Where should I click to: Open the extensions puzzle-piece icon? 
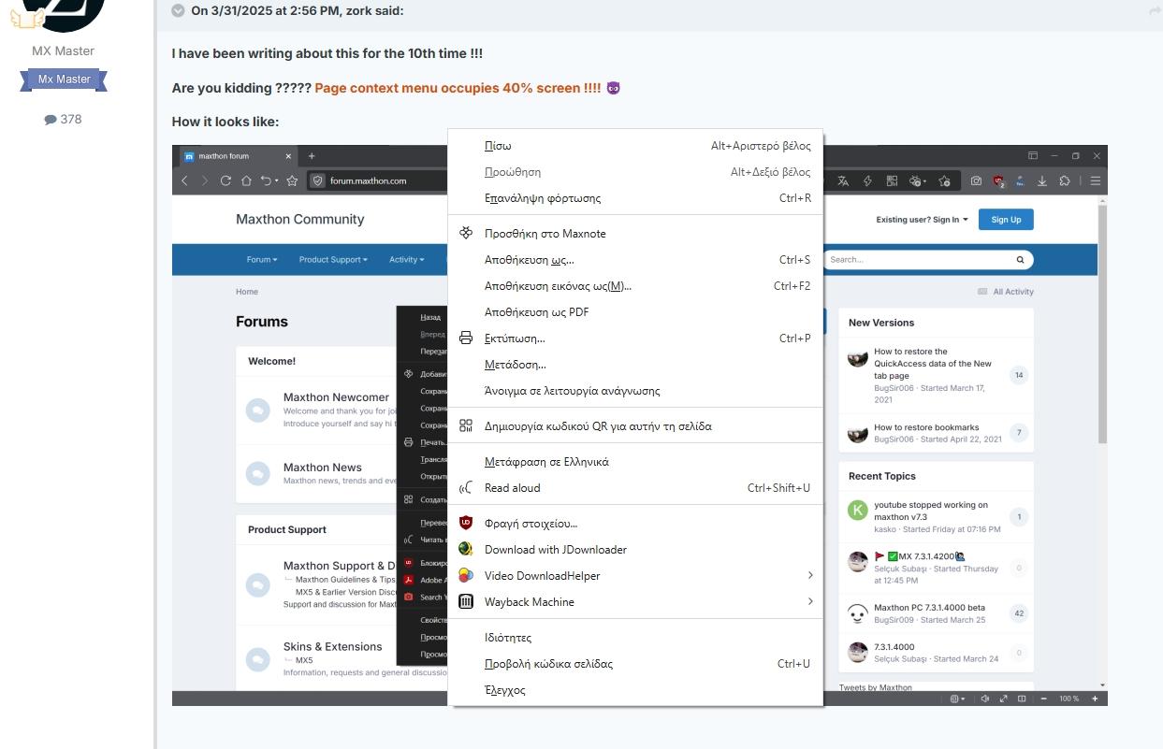(x=1065, y=180)
